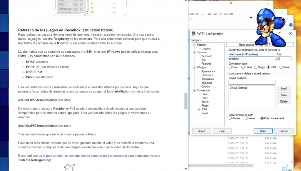The image size is (301, 171).
Task: Expand the SSH tree node
Action: click(199, 109)
